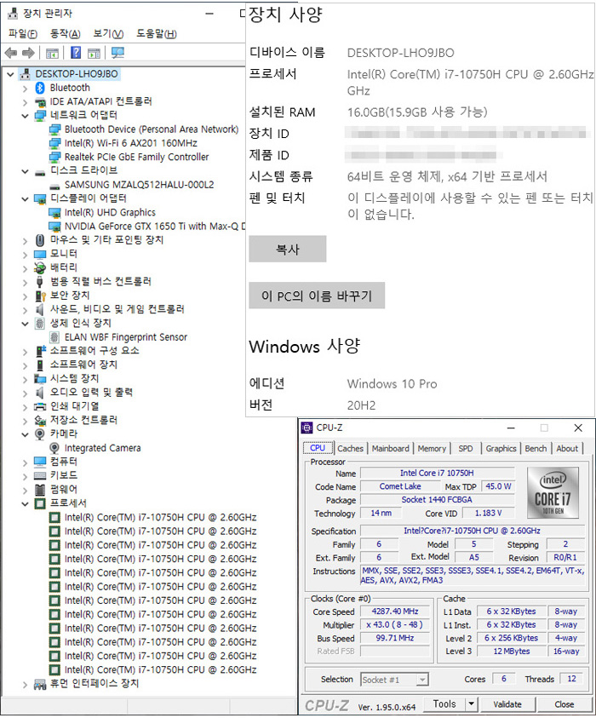Click the Validate button in CPU-Z
Image resolution: width=596 pixels, height=718 pixels.
(507, 704)
